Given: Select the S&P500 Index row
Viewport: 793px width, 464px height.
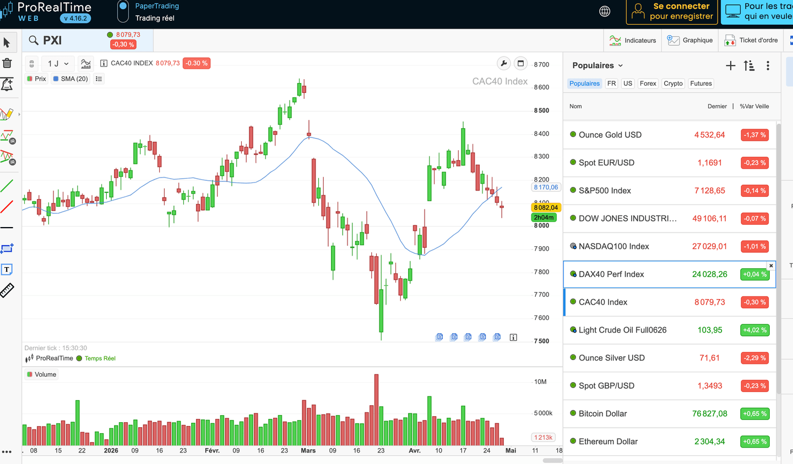Looking at the screenshot, I should (670, 191).
